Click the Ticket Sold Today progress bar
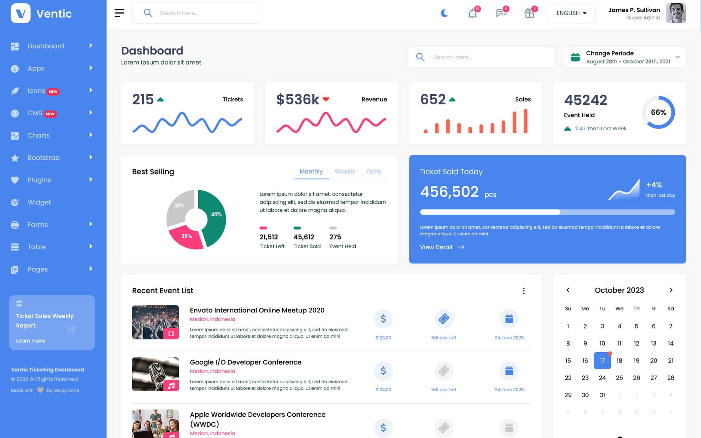The height and width of the screenshot is (438, 701). [x=547, y=212]
